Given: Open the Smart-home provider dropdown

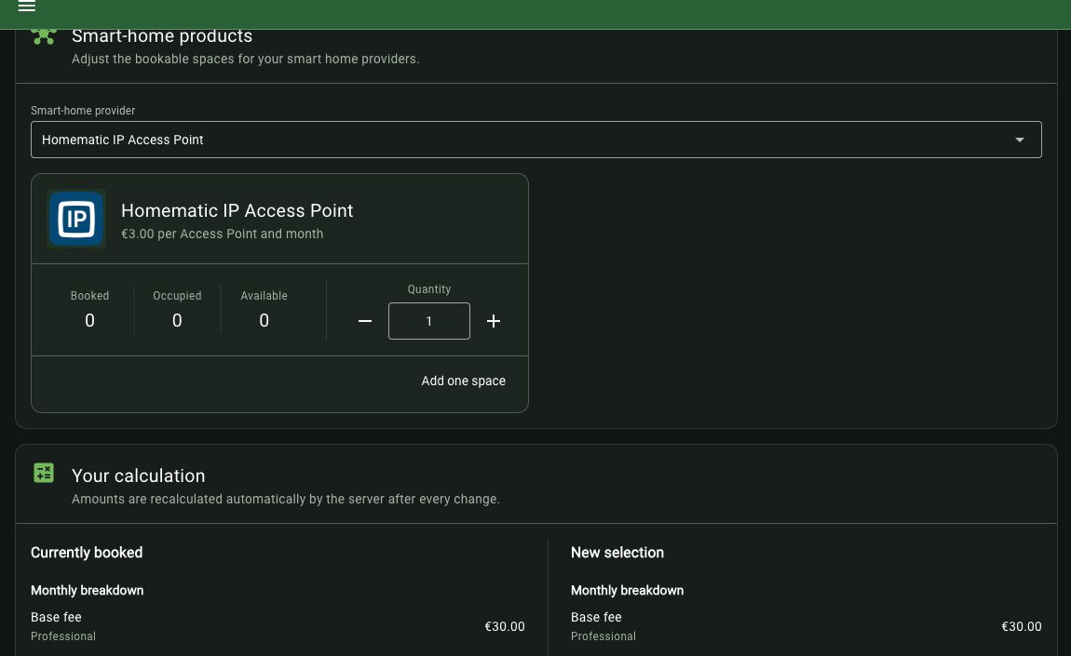Looking at the screenshot, I should pos(536,140).
